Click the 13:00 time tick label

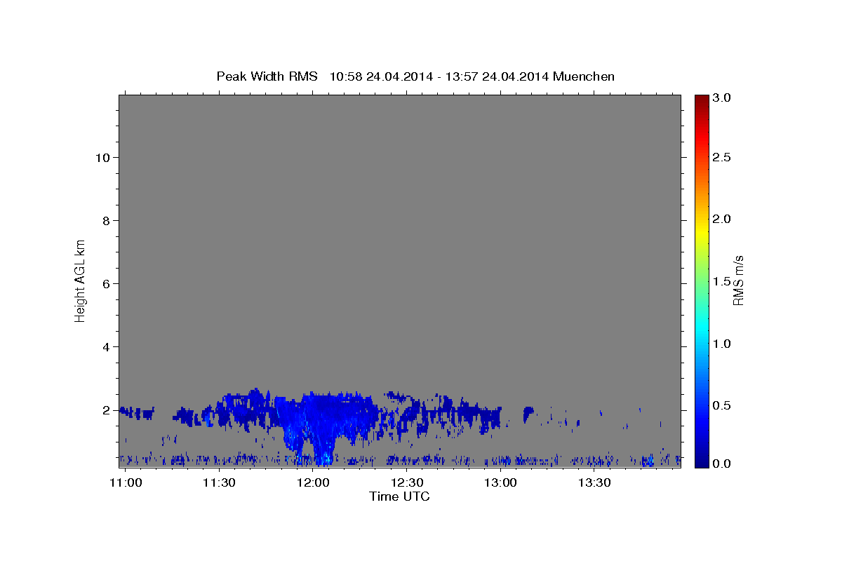(x=500, y=483)
